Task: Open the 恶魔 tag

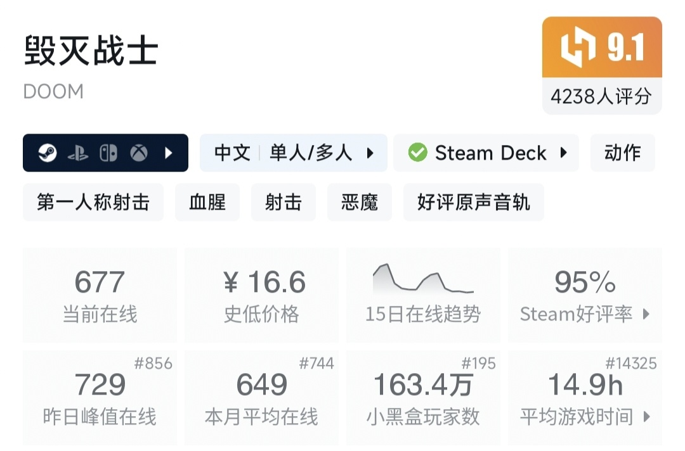Action: point(359,203)
